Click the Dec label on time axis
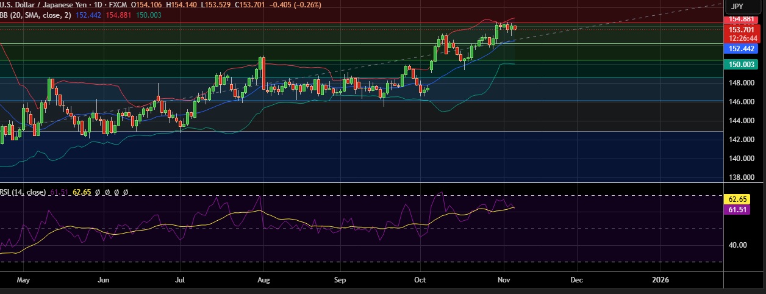Screen dimensions: 766x294 577,280
